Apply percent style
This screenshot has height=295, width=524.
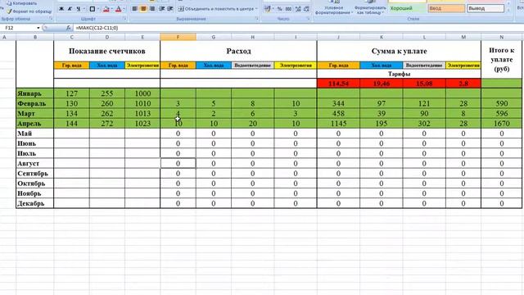pos(280,9)
